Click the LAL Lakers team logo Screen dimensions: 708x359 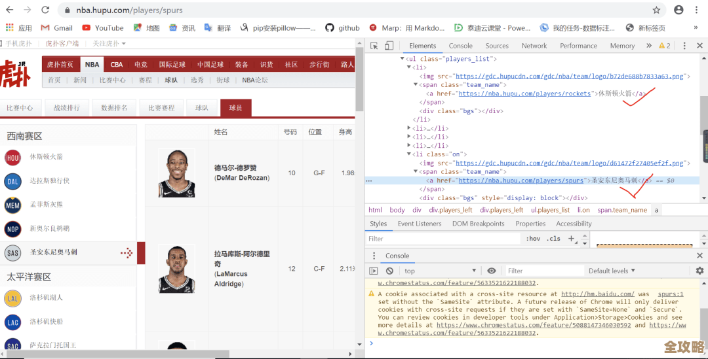point(12,298)
